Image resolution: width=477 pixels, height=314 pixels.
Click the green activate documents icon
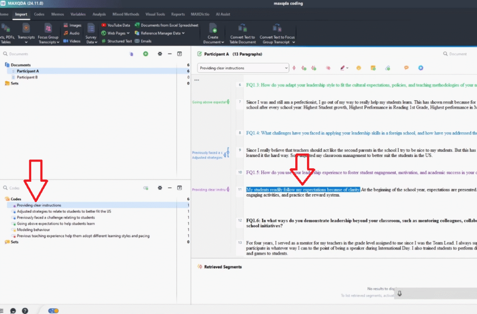pyautogui.click(x=146, y=54)
